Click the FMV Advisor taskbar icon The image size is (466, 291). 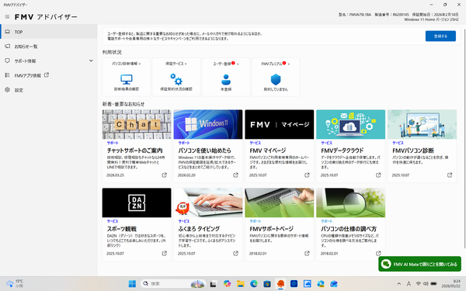click(x=280, y=284)
